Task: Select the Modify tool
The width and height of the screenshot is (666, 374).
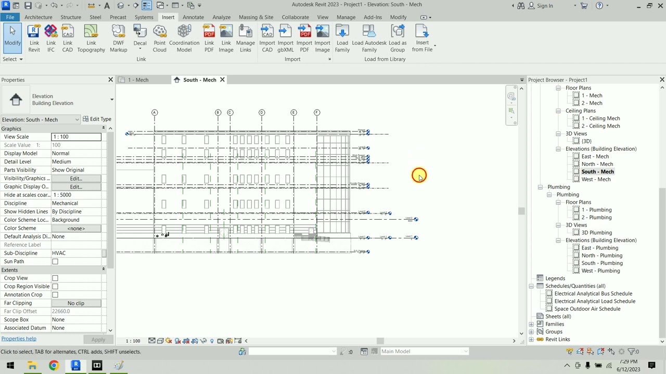Action: pos(12,38)
